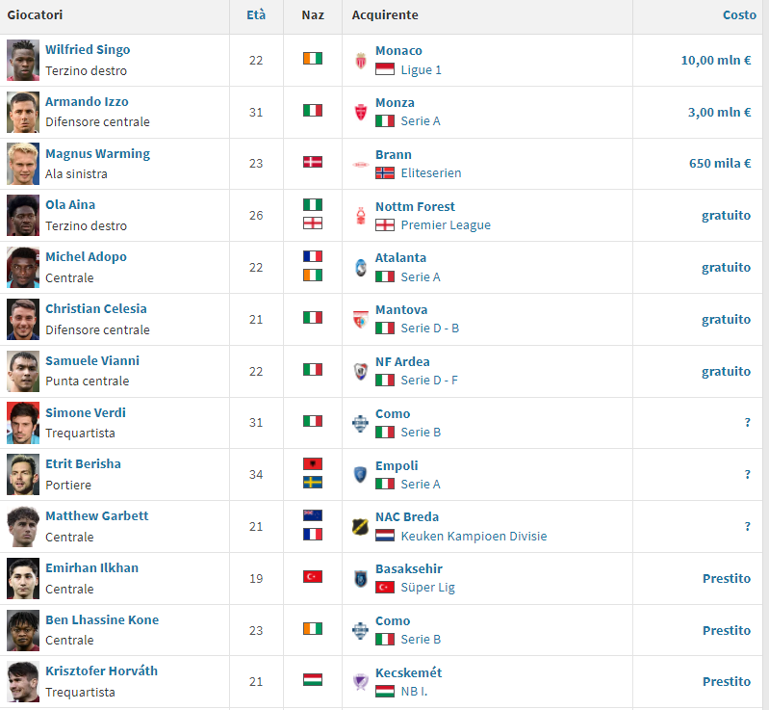Viewport: 769px width, 710px height.
Task: Open the Keuken Kampioen Divisie link
Action: point(474,537)
